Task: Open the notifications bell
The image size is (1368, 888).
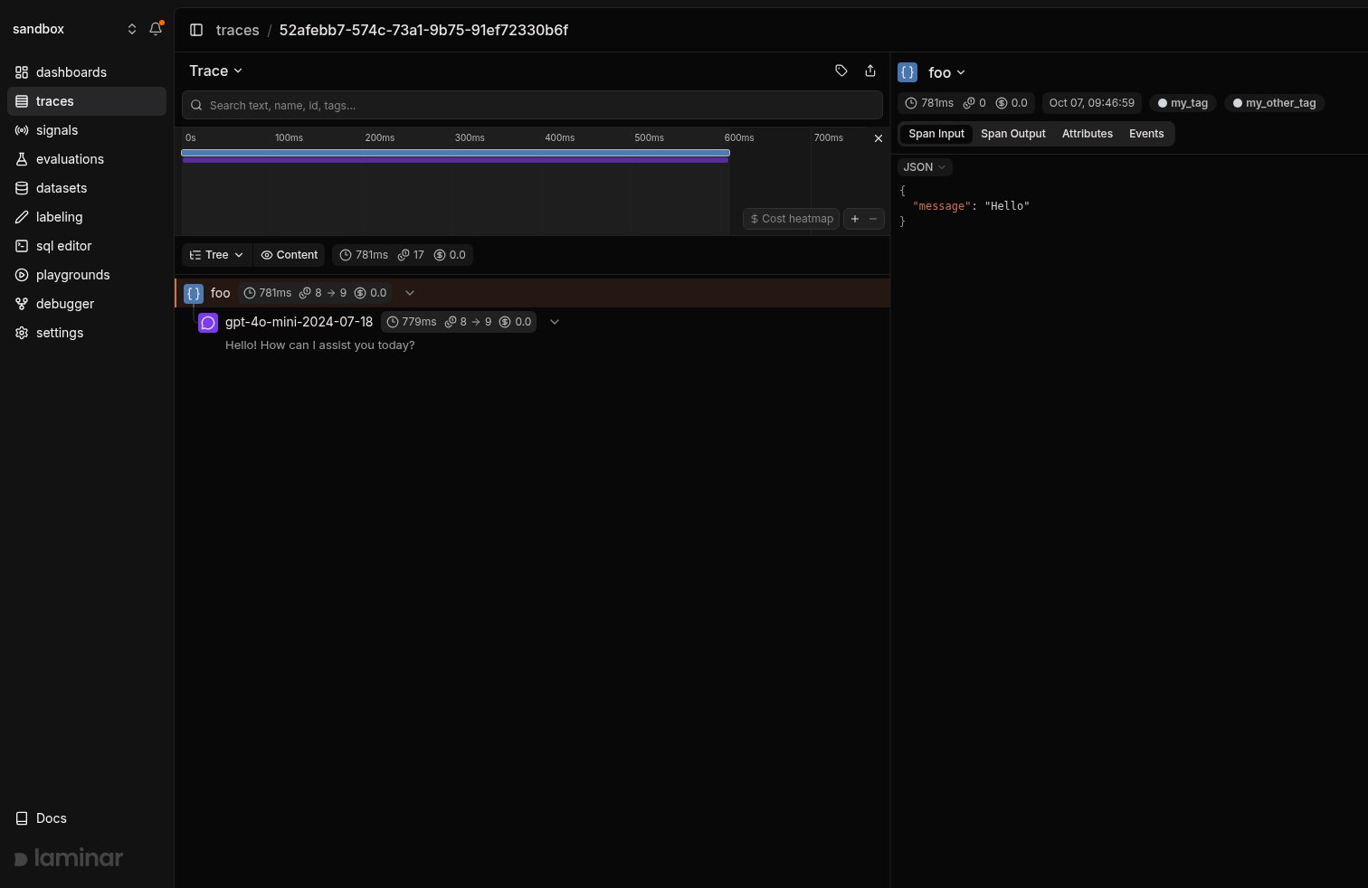Action: tap(156, 29)
